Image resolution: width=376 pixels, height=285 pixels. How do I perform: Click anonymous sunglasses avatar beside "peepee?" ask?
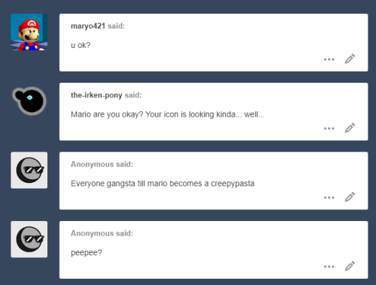[x=29, y=239]
